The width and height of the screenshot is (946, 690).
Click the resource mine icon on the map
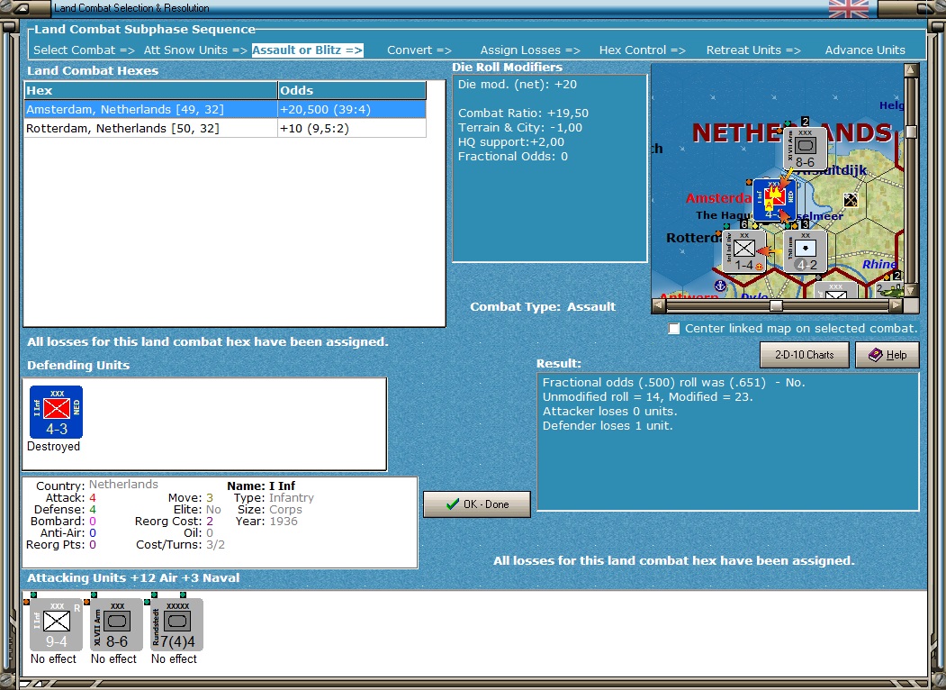851,200
